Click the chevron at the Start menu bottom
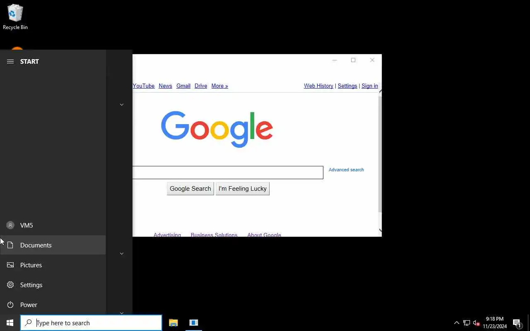Screen dimensions: 530x331 click(122, 313)
